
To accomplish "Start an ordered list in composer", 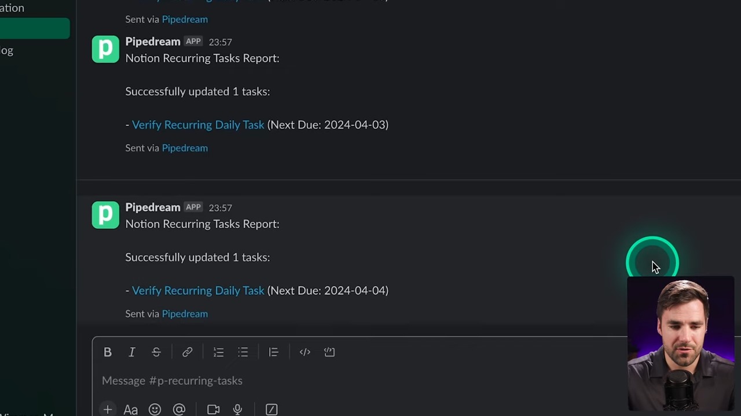I will (218, 352).
